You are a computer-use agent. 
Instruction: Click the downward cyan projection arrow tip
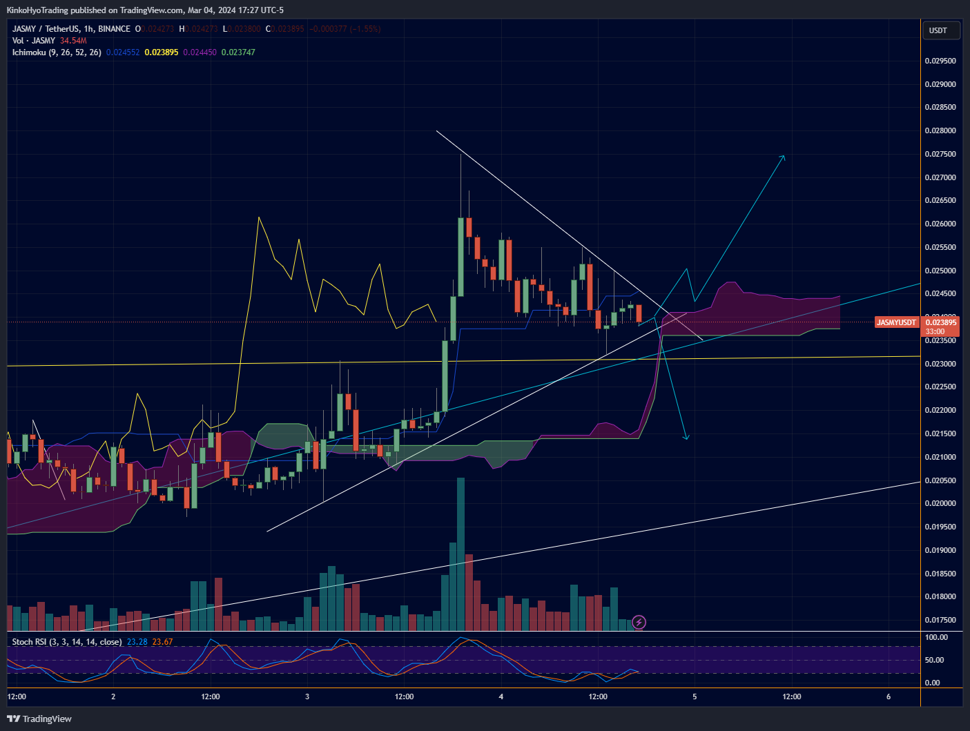pos(686,436)
